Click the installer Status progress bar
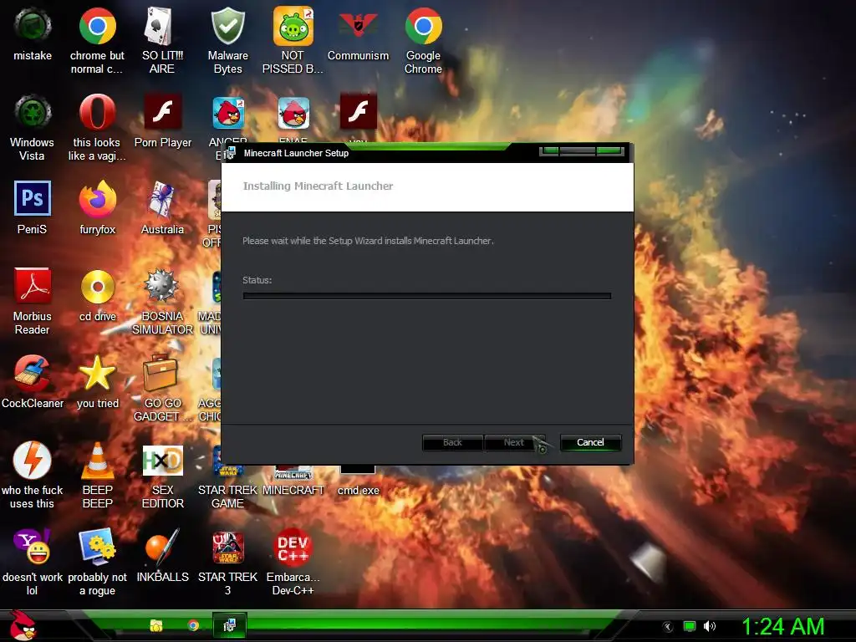The height and width of the screenshot is (642, 856). (427, 296)
